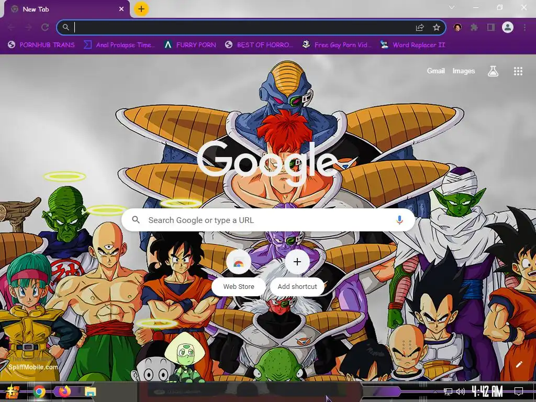Start voice search with microphone icon

[x=399, y=220]
